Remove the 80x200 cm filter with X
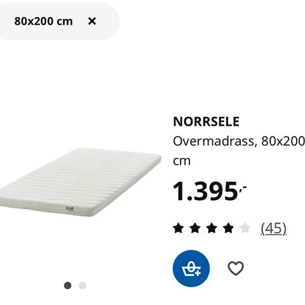 92,21
